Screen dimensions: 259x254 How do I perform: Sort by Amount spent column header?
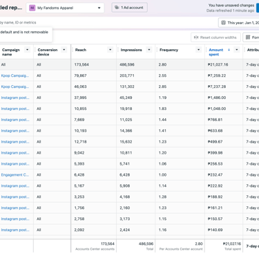point(216,52)
